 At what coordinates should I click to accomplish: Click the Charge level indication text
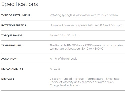pos(65,85)
